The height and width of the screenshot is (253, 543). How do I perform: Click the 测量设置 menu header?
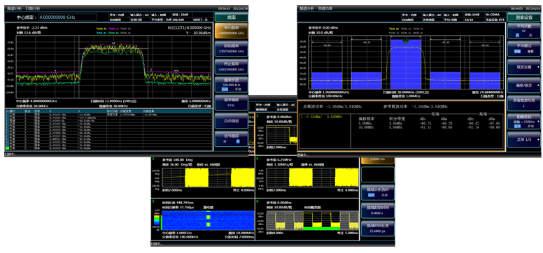click(524, 17)
